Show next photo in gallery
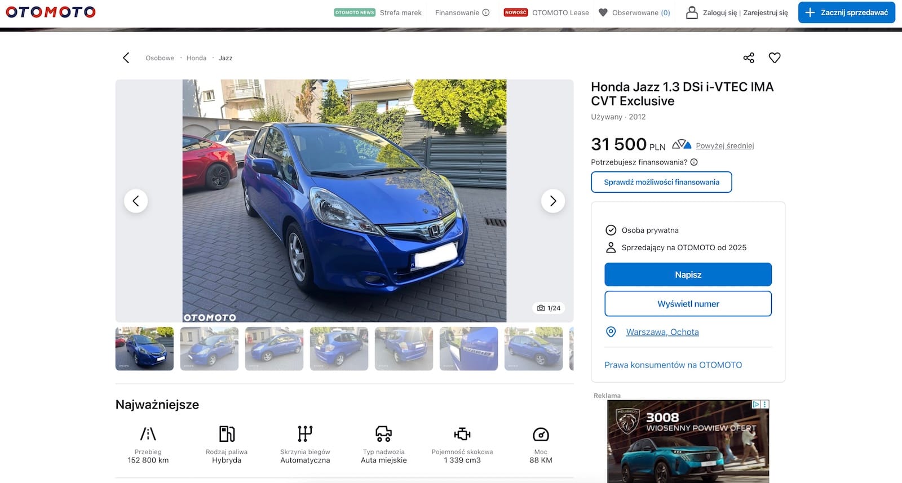This screenshot has width=902, height=483. point(553,201)
